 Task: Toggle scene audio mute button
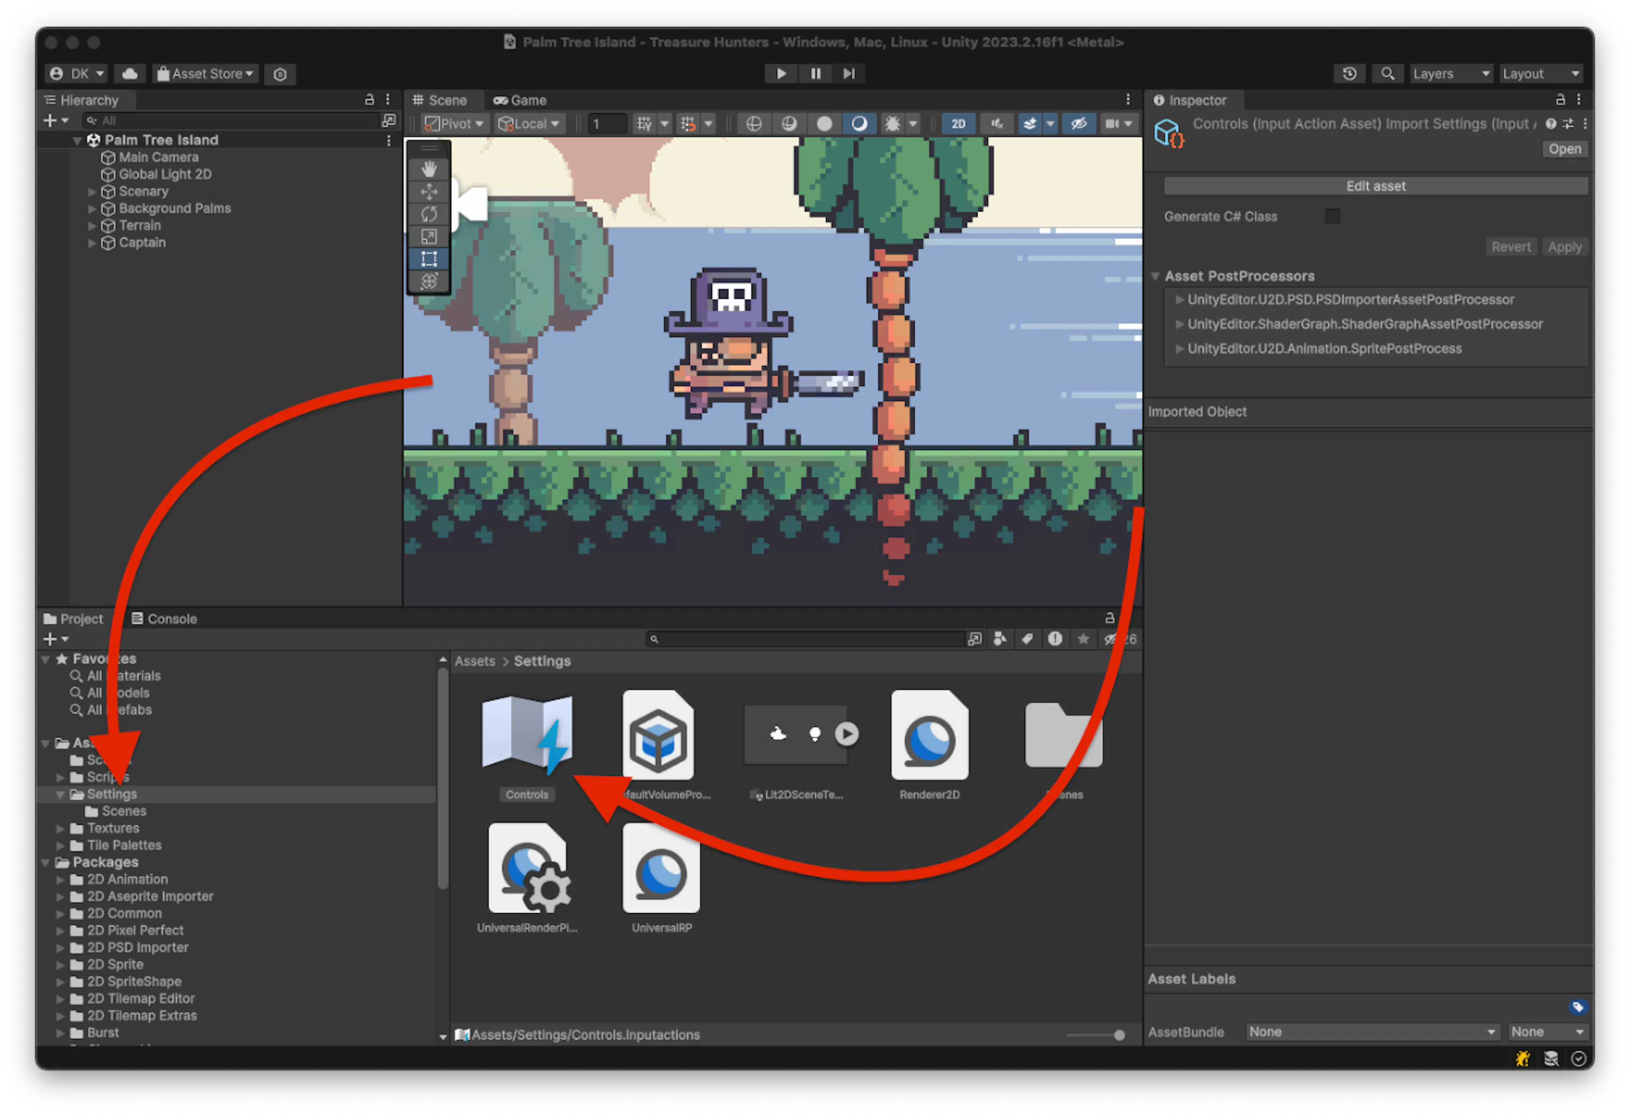tap(996, 124)
